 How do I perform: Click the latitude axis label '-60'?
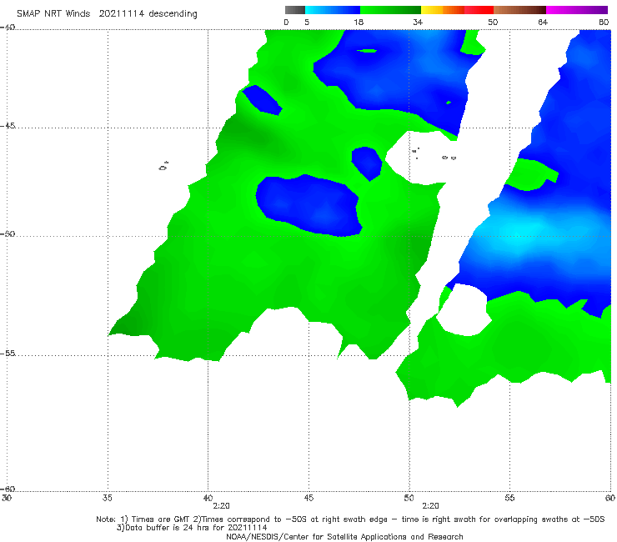click(8, 489)
